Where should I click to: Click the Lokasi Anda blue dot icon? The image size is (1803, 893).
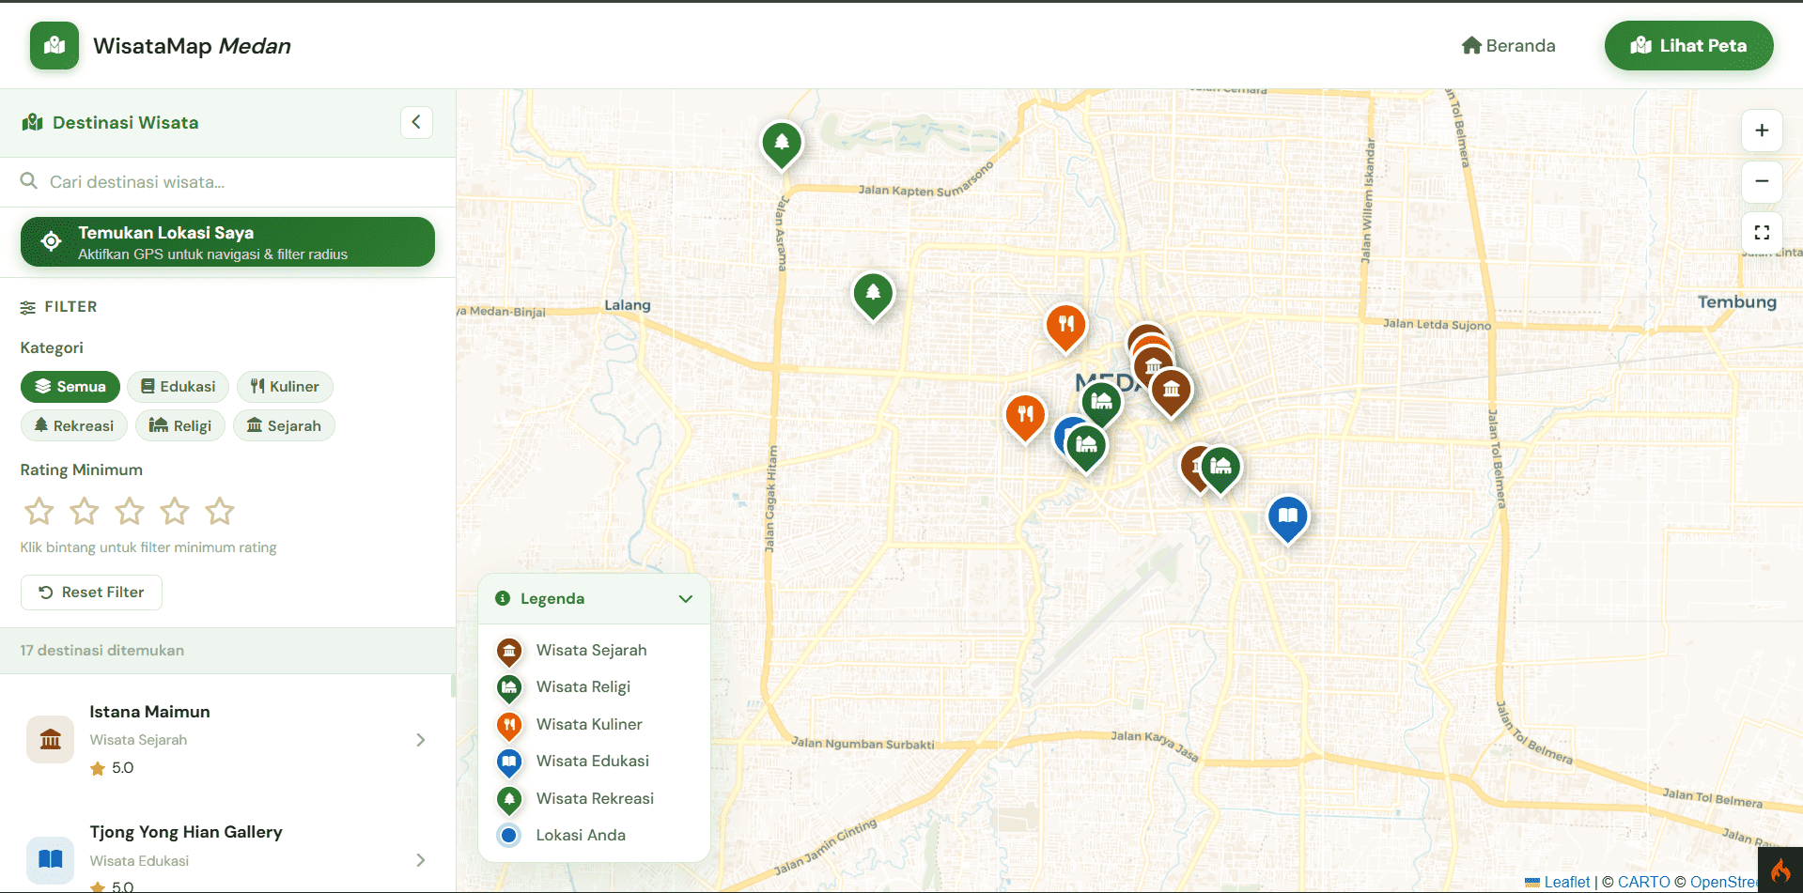[509, 835]
